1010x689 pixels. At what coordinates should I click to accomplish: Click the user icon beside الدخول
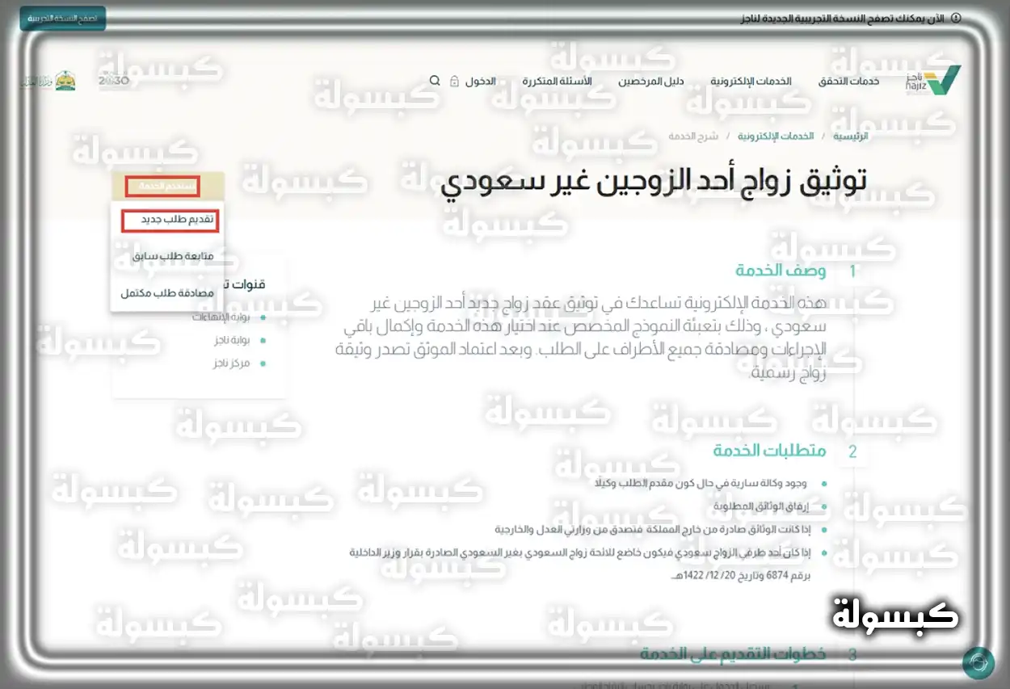click(452, 80)
